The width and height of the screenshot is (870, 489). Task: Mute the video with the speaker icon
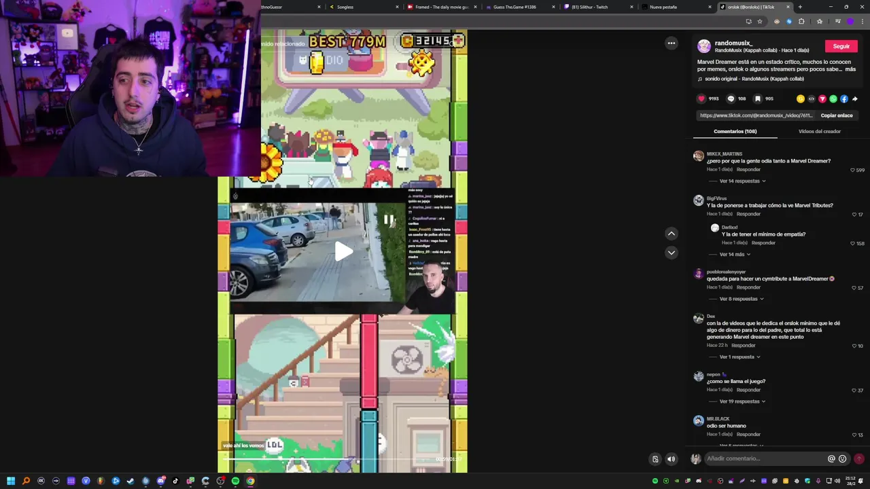tap(671, 458)
